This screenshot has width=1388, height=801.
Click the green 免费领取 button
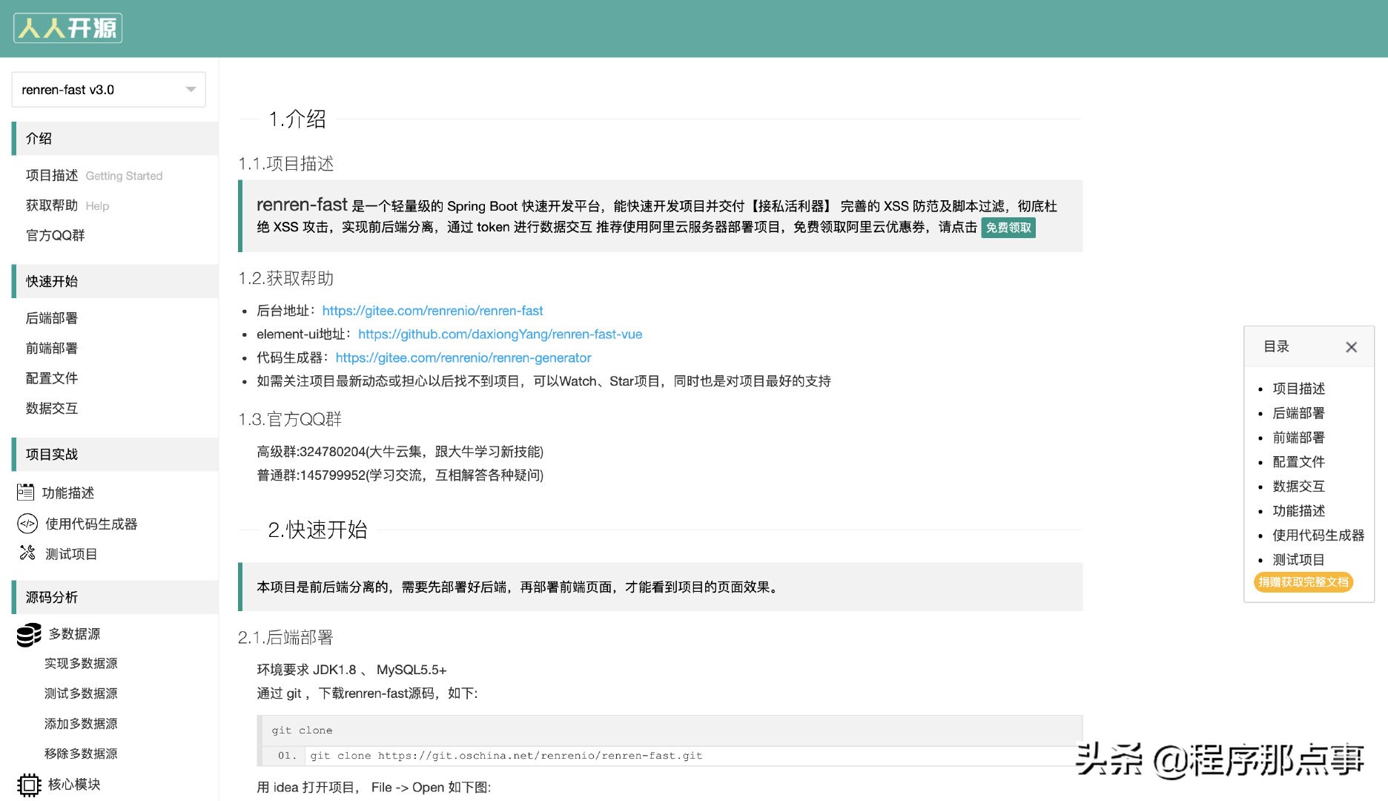pyautogui.click(x=1008, y=228)
